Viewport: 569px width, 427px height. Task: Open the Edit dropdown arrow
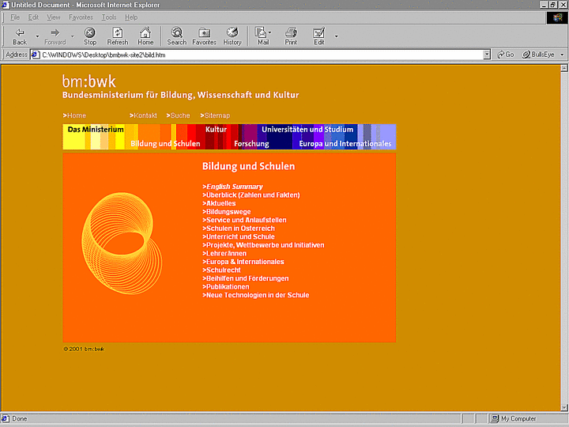click(x=336, y=36)
